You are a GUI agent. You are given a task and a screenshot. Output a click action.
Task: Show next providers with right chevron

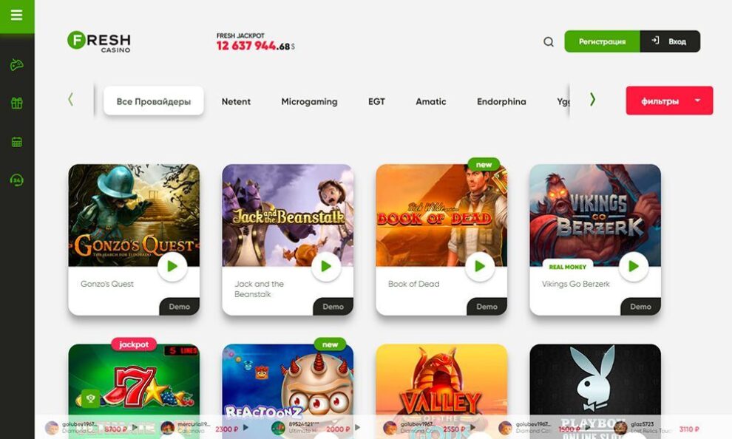click(592, 99)
